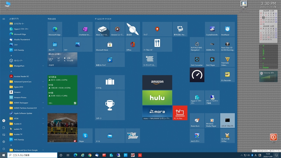Image resolution: width=281 pixels, height=158 pixels.
Task: Click the Cortana circle on the taskbar
Action: (x=61, y=155)
